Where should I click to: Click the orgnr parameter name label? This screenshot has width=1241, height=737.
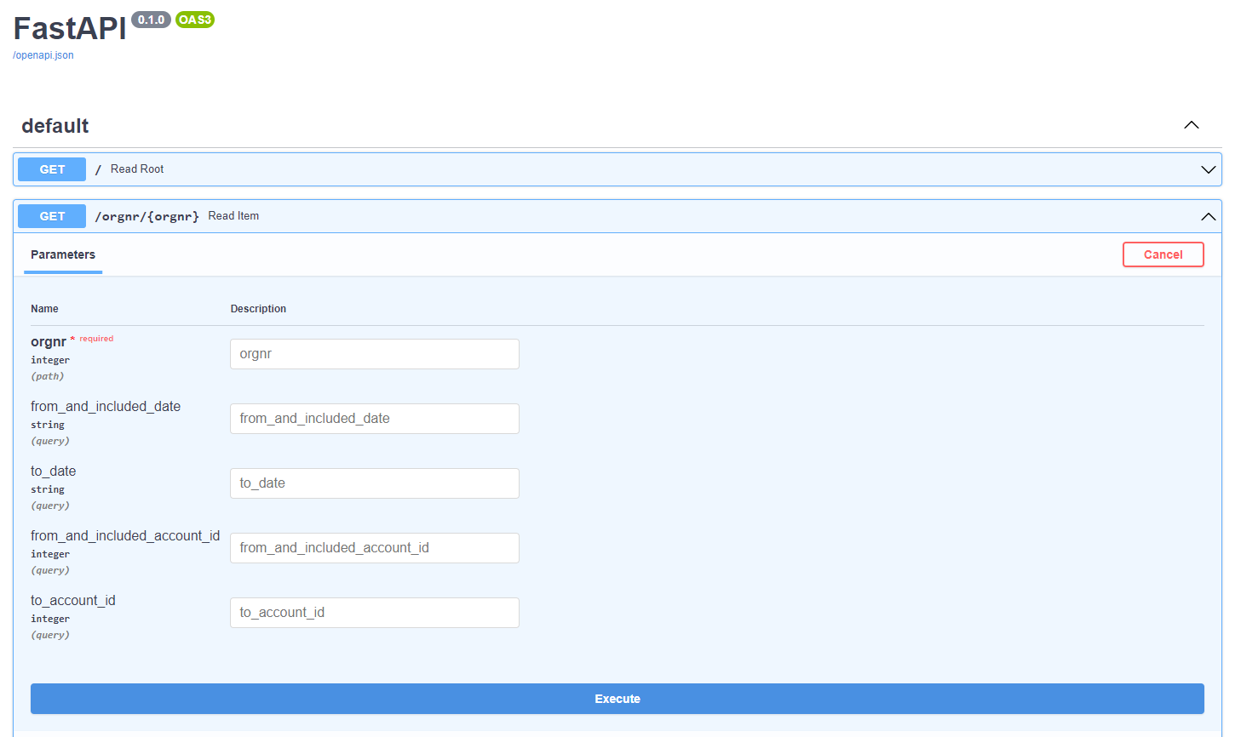pyautogui.click(x=49, y=341)
